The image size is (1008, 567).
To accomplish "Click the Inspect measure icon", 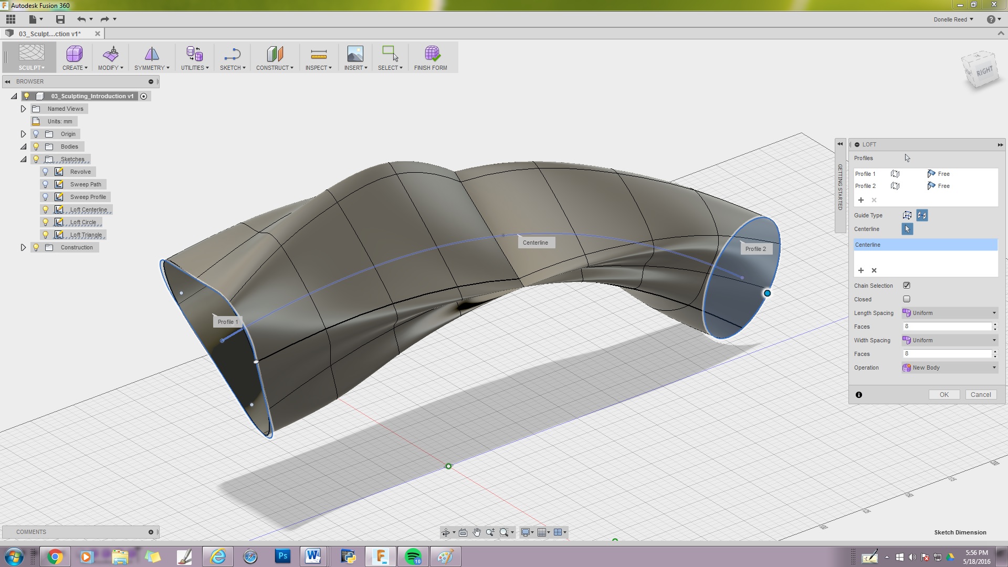I will (319, 54).
